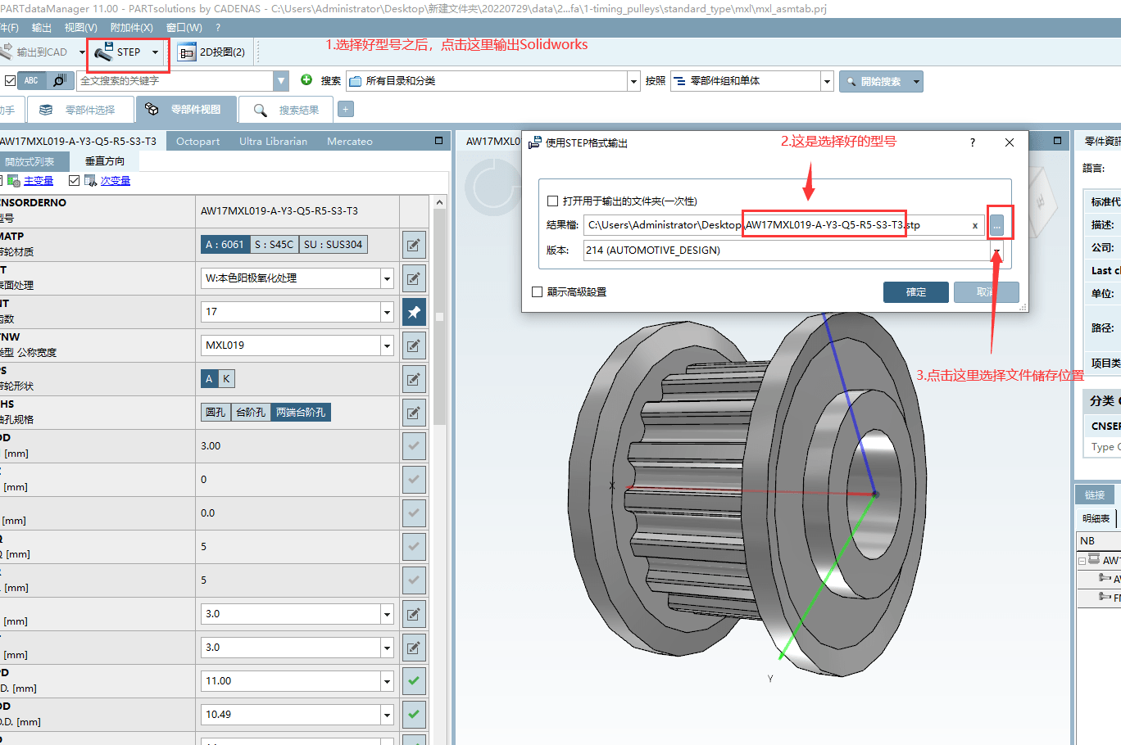
Task: Select the 垂直方向 layout tab
Action: [x=105, y=161]
